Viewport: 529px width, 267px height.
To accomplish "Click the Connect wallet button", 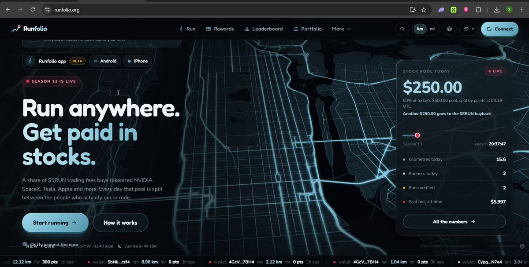I will click(499, 29).
